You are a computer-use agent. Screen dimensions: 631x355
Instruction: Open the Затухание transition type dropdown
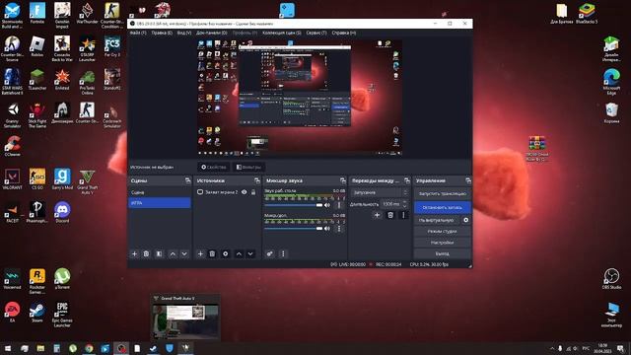tap(381, 193)
